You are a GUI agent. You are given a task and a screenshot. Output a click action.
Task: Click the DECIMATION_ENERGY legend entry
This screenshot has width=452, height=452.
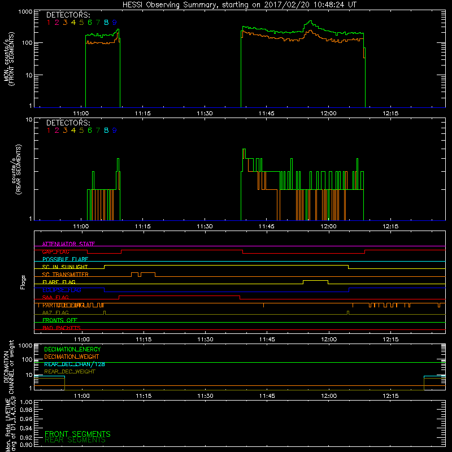[72, 349]
